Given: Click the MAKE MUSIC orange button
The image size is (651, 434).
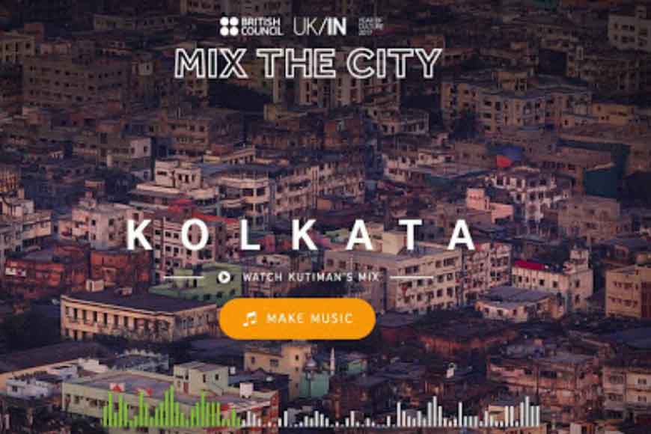Looking at the screenshot, I should (x=297, y=319).
